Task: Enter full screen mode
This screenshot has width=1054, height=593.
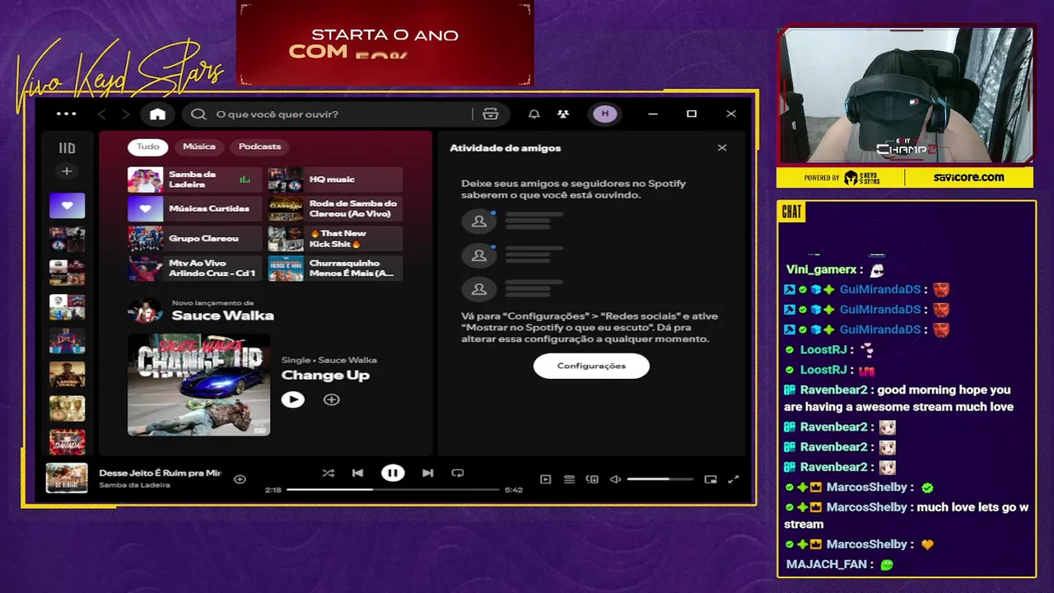Action: (x=734, y=479)
